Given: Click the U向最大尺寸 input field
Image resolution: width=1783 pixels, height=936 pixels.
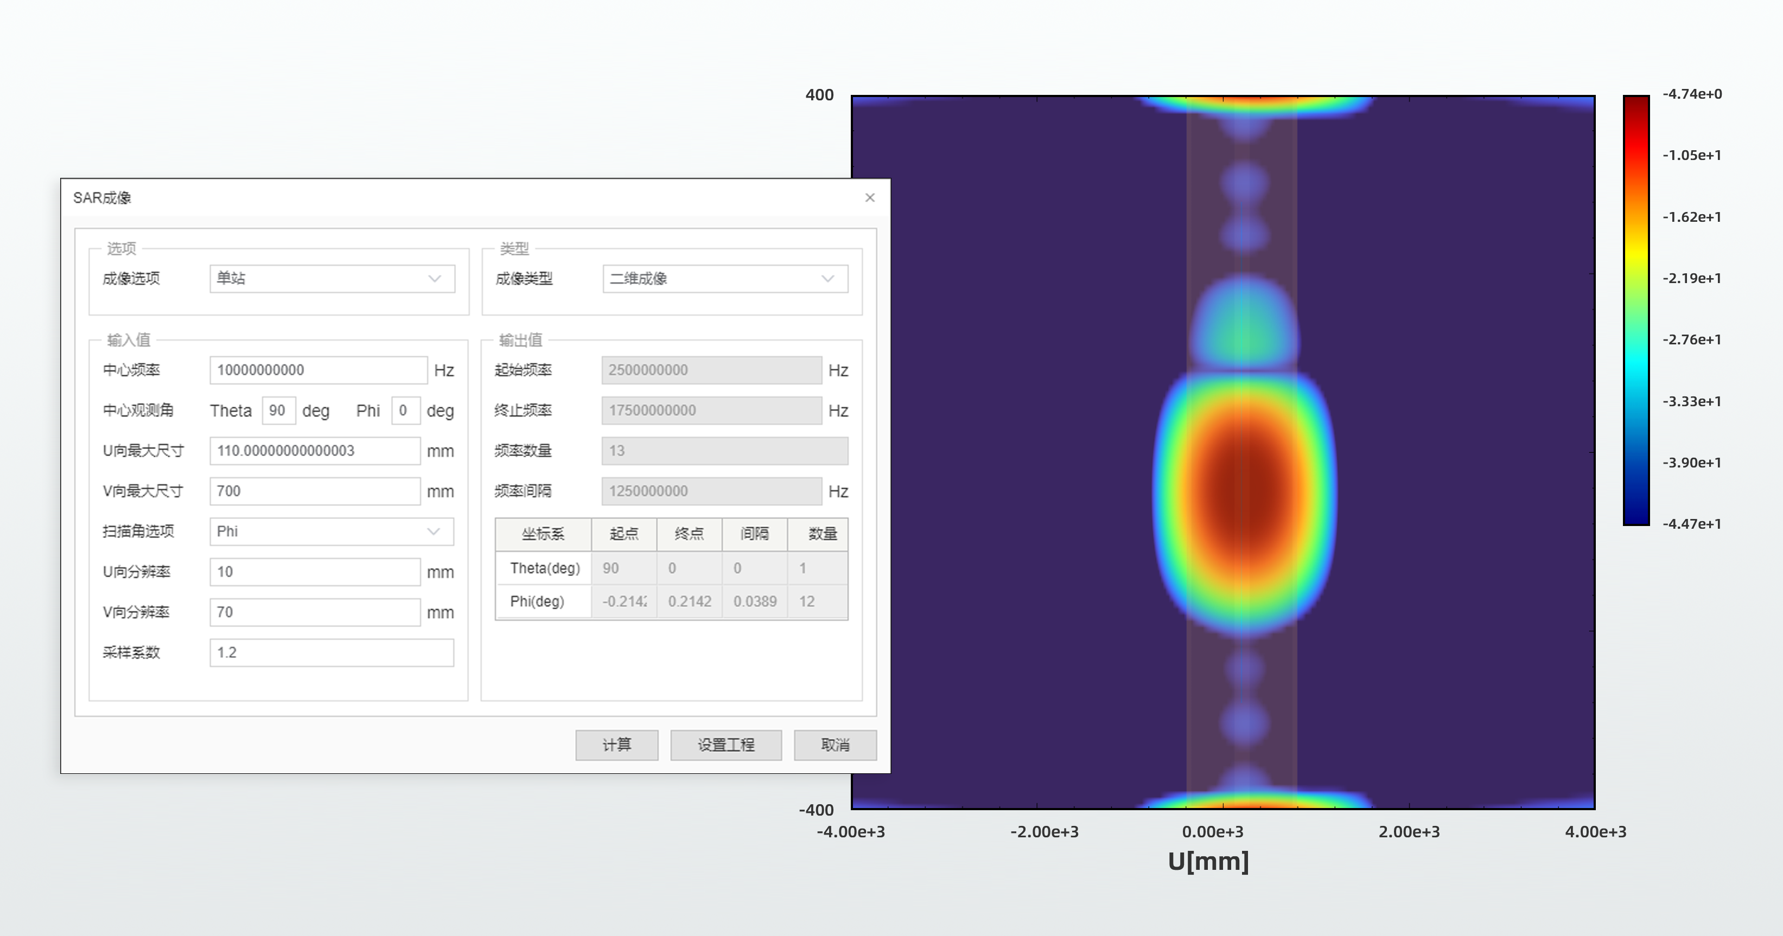Looking at the screenshot, I should click(315, 451).
